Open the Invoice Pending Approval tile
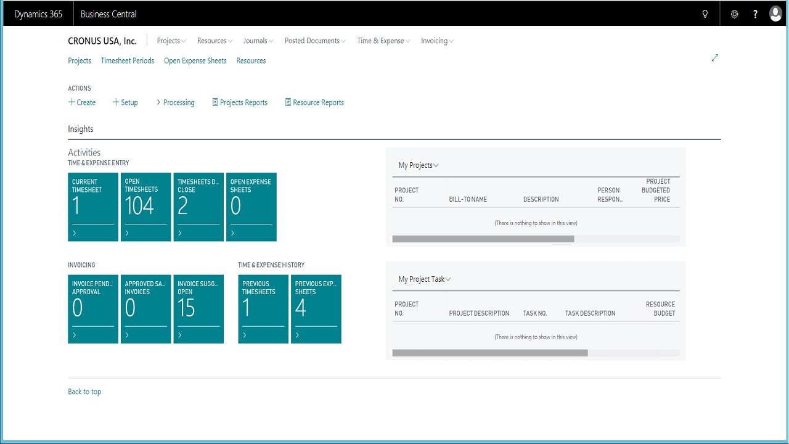 (x=93, y=309)
